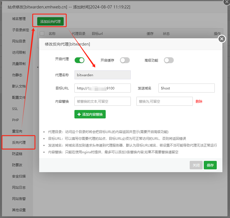Open the 防盗链 tab
This screenshot has width=230, height=218.
17,154
